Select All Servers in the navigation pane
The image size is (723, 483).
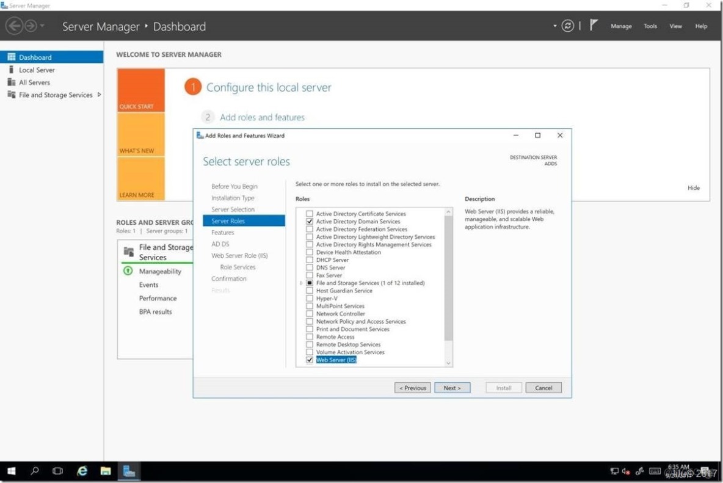34,82
